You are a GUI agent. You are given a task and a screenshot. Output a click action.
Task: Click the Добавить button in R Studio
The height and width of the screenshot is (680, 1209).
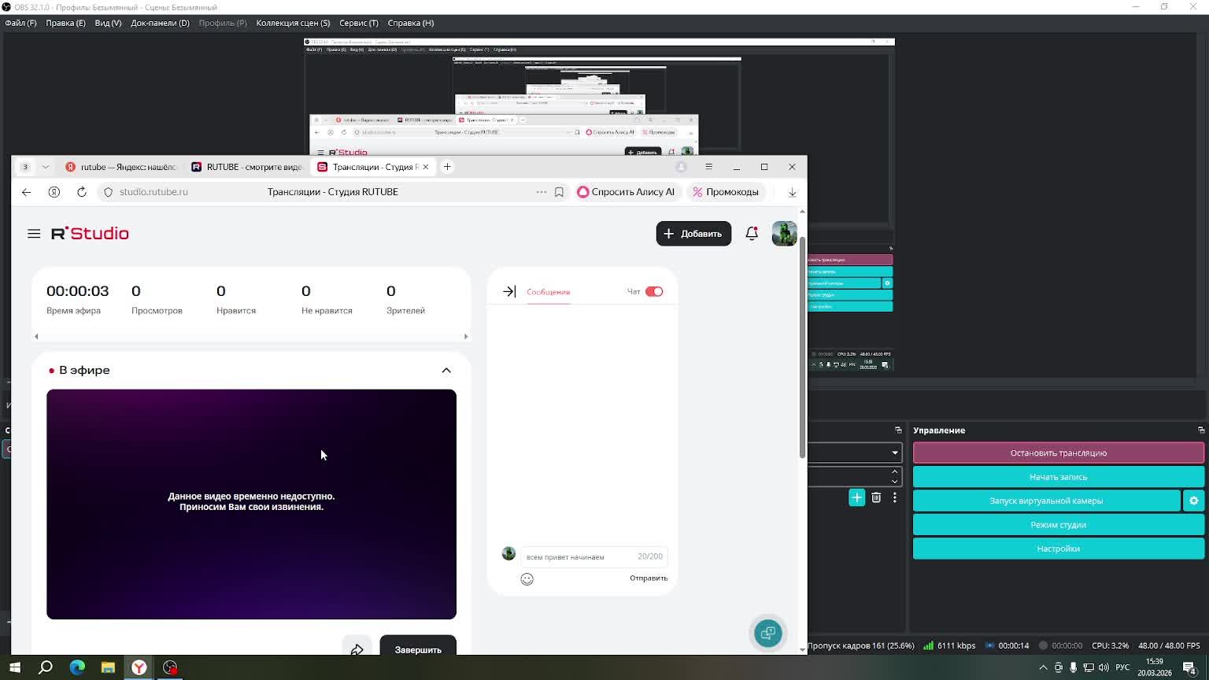coord(693,234)
